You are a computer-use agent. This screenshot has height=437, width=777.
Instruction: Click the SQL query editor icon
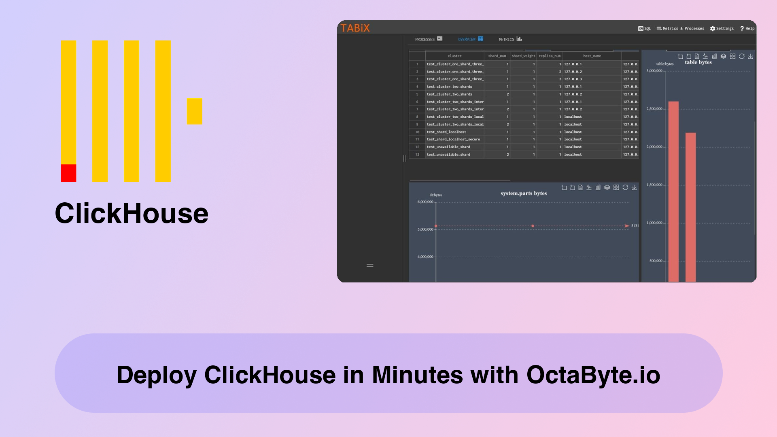point(643,28)
